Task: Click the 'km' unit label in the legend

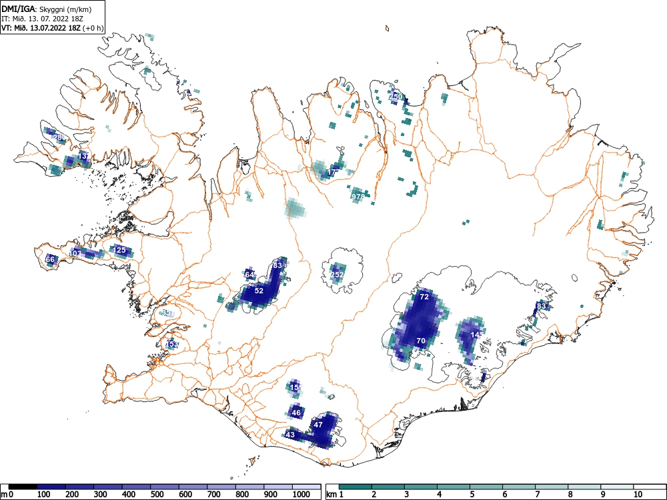Action: 331,495
